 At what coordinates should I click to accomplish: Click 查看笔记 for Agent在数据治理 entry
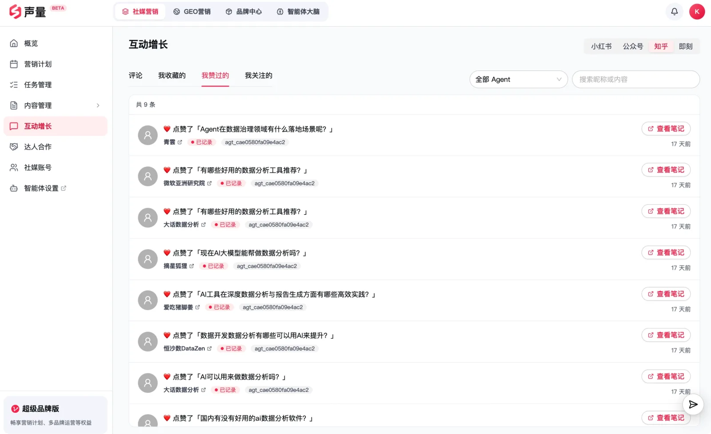point(666,129)
